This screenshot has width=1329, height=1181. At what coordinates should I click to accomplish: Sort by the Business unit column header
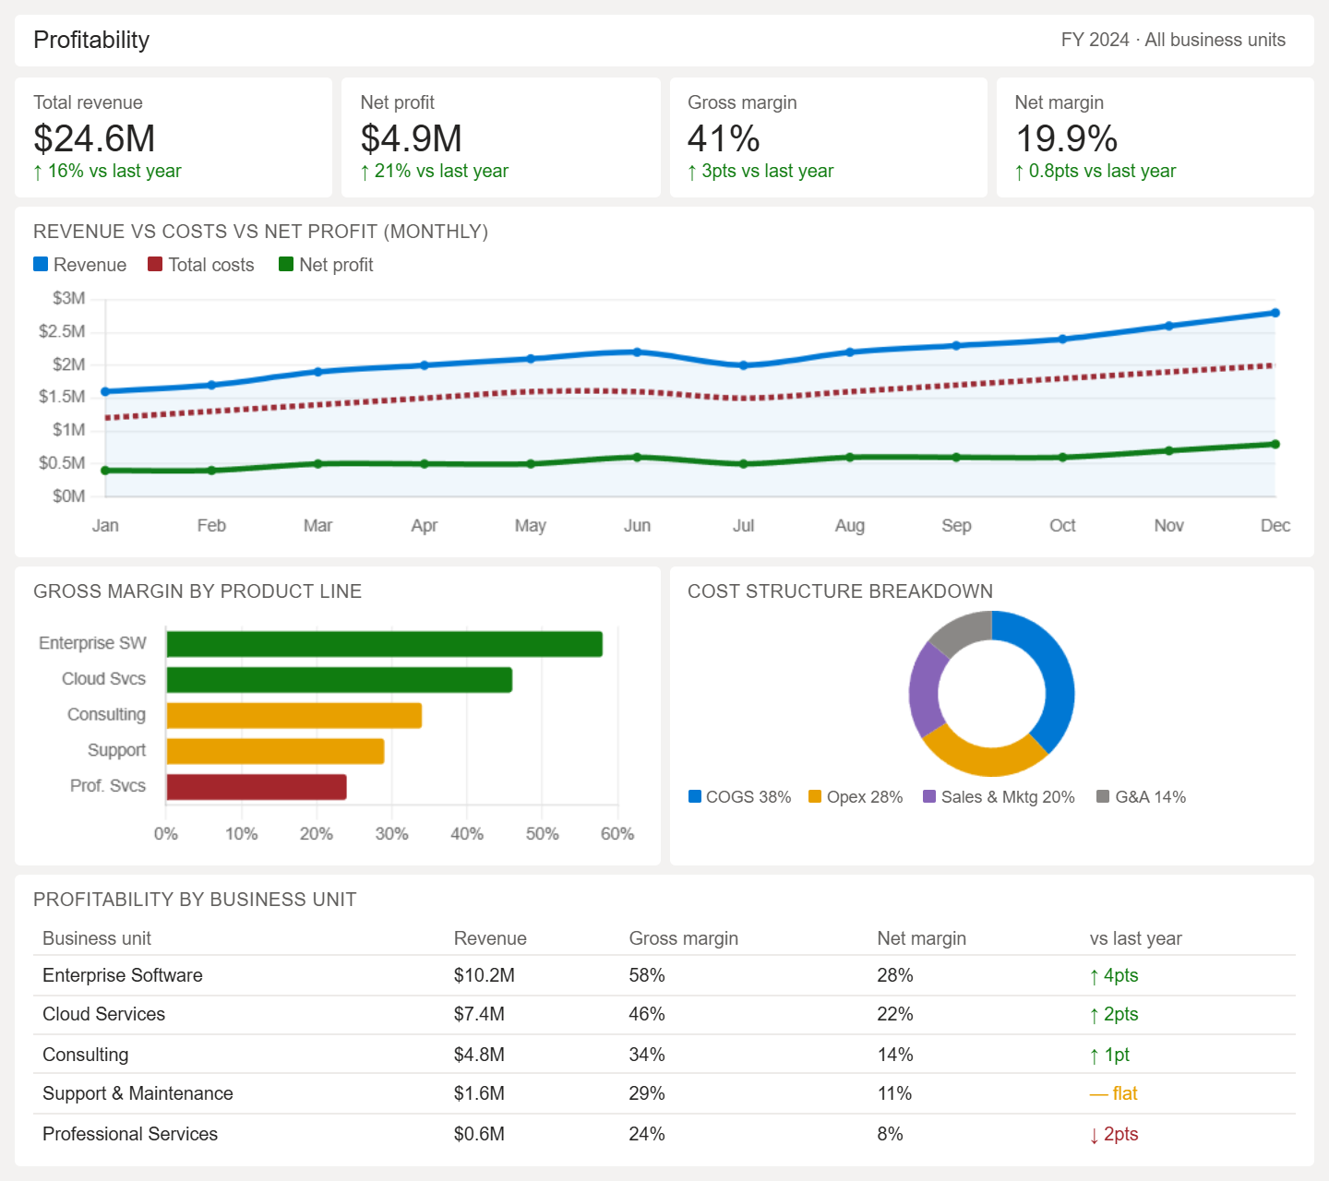click(x=97, y=938)
